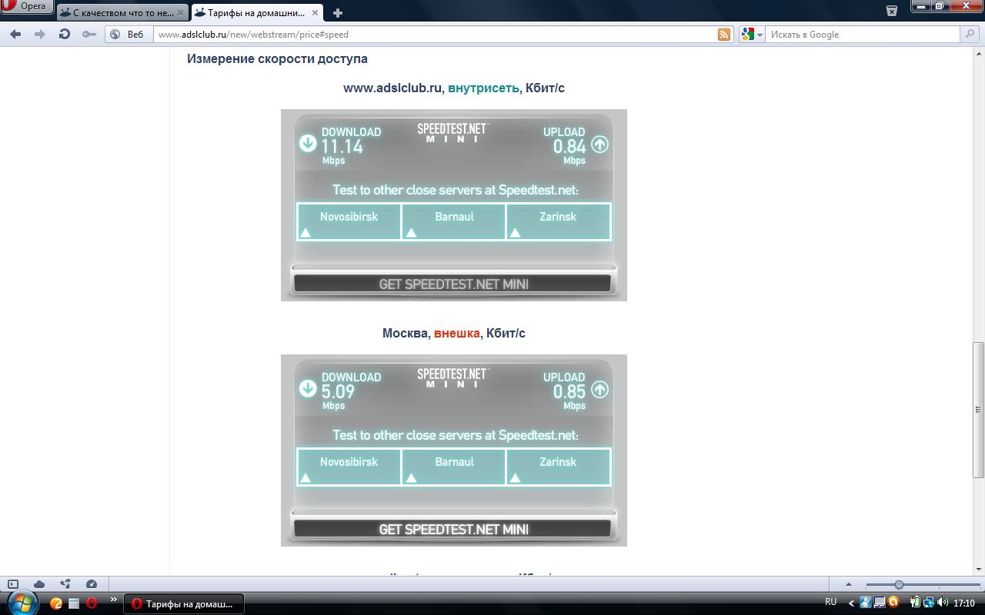Click the scrollbar down arrow
The height and width of the screenshot is (615, 985).
[978, 570]
